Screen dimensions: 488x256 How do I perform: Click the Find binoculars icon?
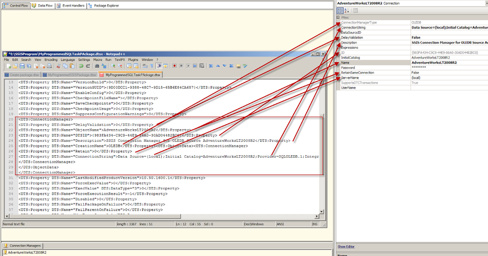click(x=97, y=65)
